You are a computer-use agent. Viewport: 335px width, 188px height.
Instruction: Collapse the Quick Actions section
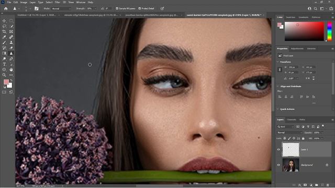(278, 109)
